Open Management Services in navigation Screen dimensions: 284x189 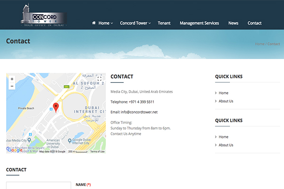(x=199, y=23)
